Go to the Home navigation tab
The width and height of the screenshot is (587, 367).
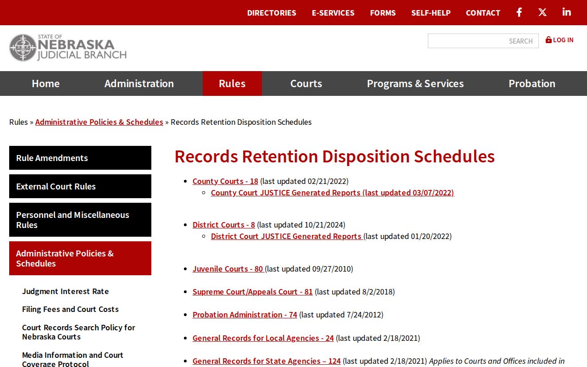(45, 83)
